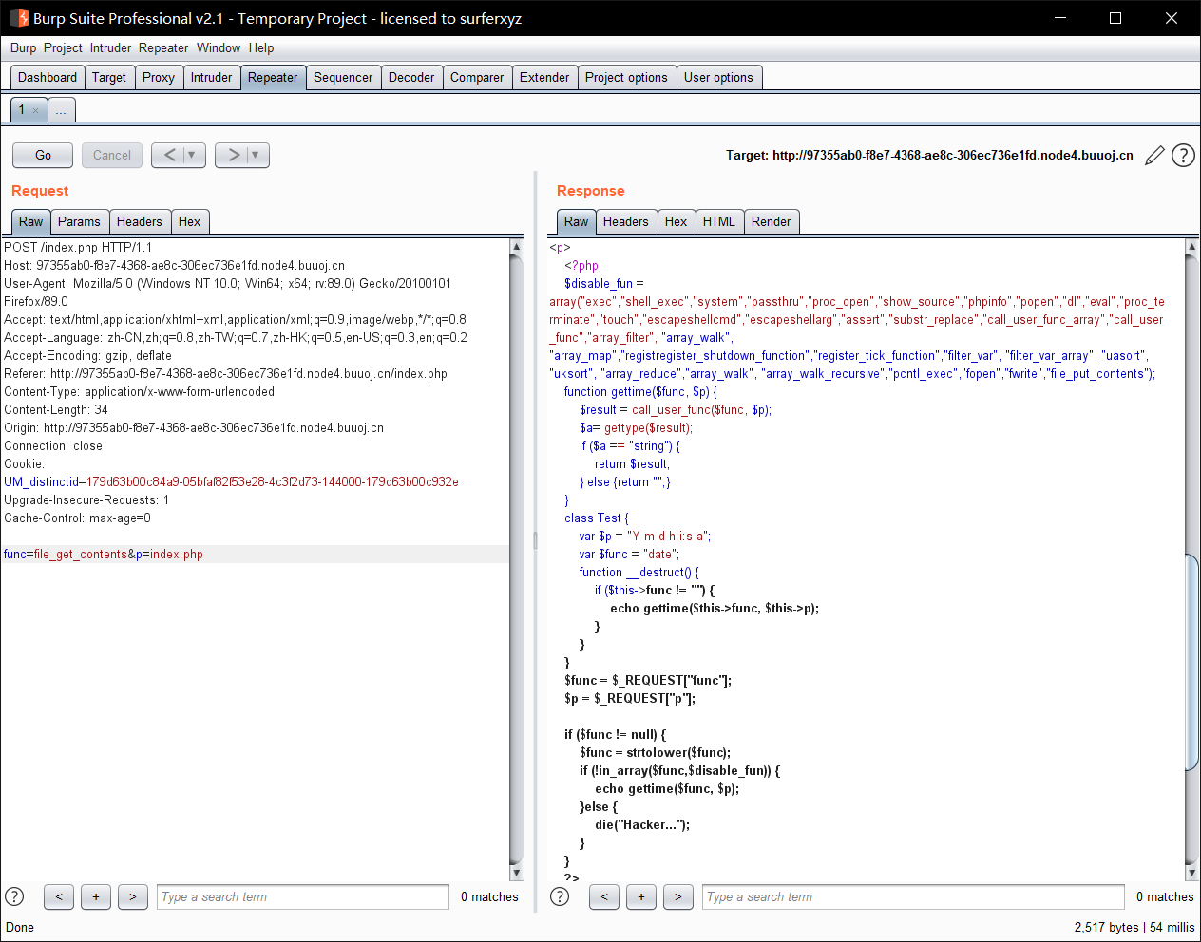Switch to the Proxy tab
This screenshot has height=942, width=1201.
pyautogui.click(x=159, y=78)
